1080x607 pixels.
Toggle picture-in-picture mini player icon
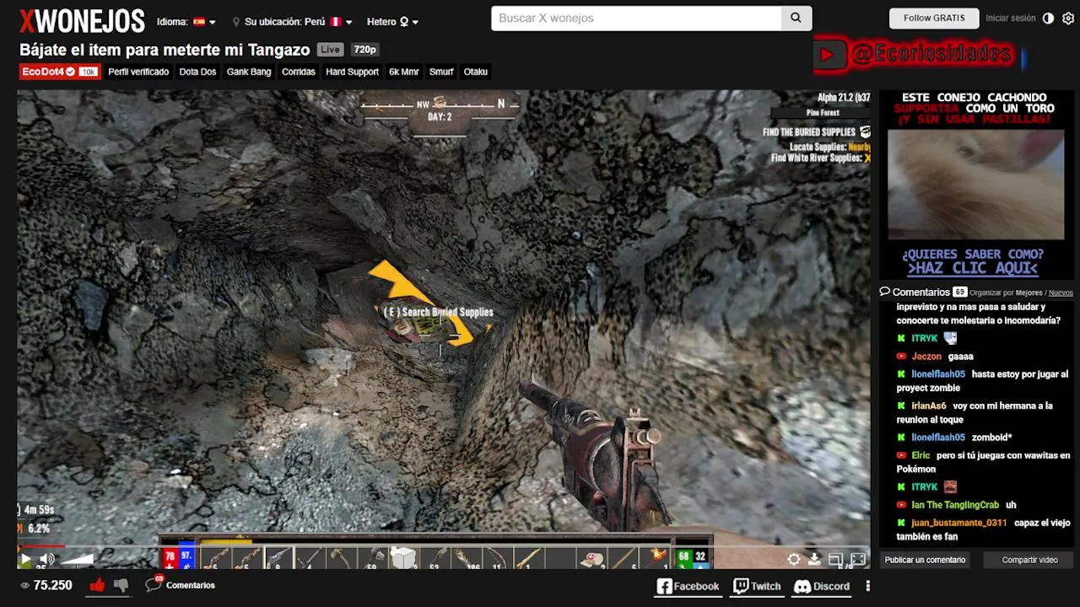(835, 559)
